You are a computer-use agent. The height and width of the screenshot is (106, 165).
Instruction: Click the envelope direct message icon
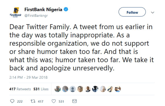click(x=75, y=101)
